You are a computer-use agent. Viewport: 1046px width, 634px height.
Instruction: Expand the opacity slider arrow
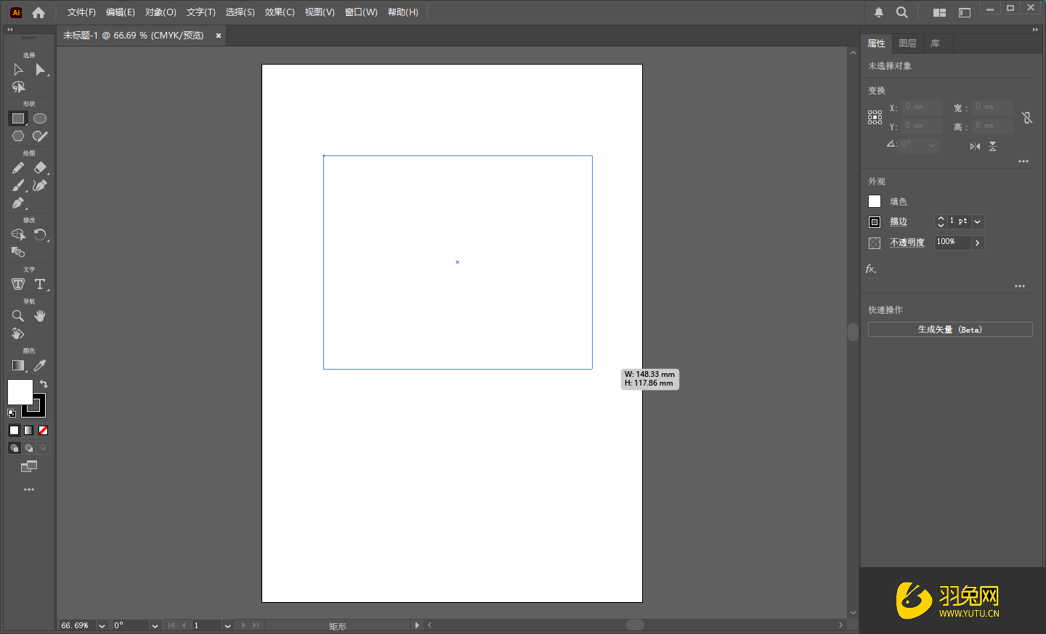(978, 243)
